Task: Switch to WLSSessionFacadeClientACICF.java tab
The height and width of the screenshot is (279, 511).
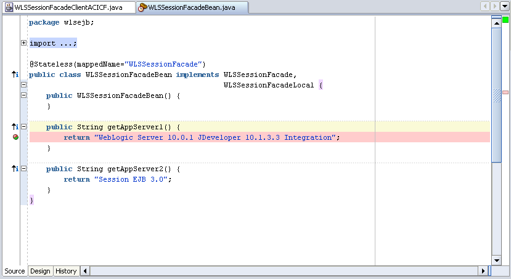Action: tap(68, 7)
